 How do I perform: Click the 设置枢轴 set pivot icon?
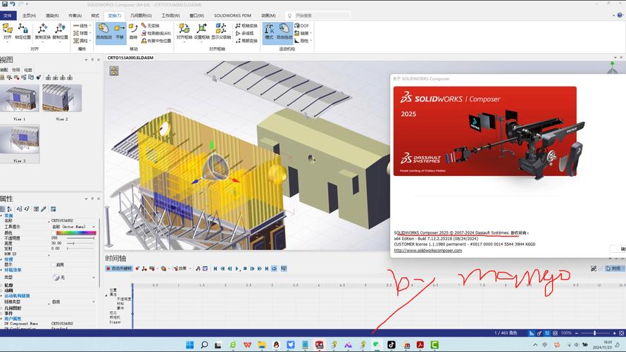(x=201, y=31)
